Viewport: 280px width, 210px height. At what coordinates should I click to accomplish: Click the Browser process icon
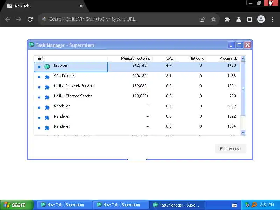click(47, 67)
